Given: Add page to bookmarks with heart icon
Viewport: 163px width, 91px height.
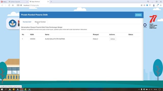Looking at the screenshot, I should tap(150, 5).
